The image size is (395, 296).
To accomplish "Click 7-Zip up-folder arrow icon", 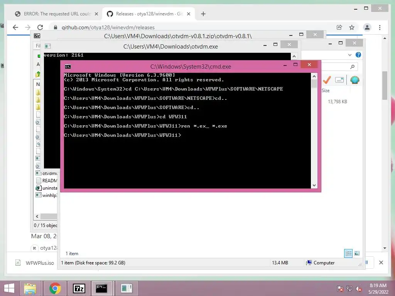I will point(38,74).
